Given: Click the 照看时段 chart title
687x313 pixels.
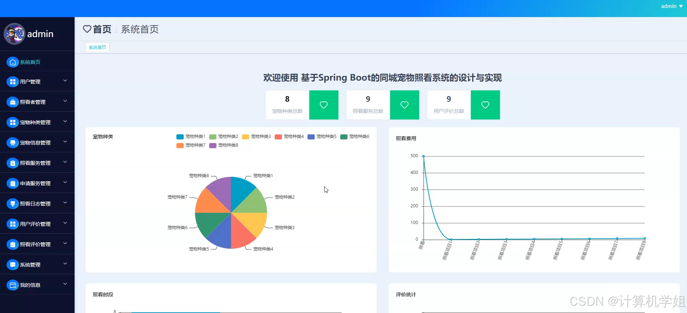Looking at the screenshot, I should tap(103, 294).
